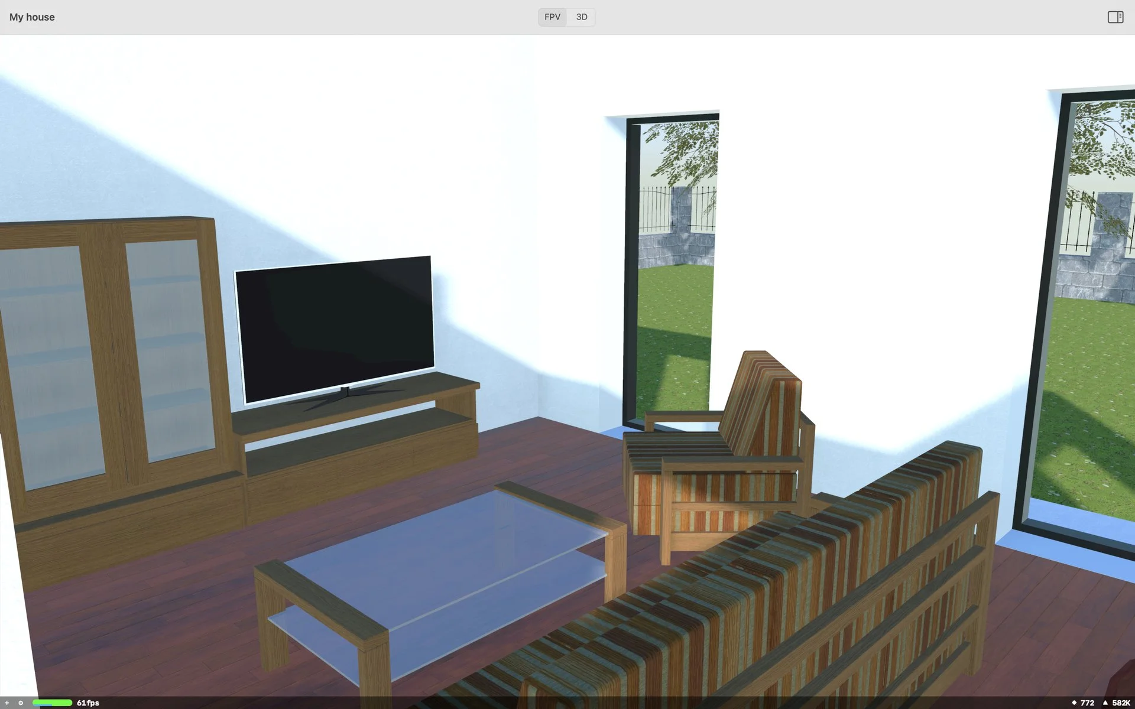Select the large window on right wall
The image size is (1135, 709).
1094,325
